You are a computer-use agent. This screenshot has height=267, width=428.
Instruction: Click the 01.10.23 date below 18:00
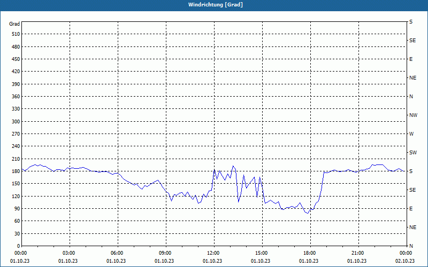pyautogui.click(x=309, y=261)
